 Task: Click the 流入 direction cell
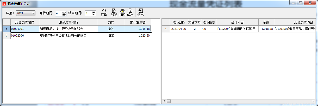click(111, 29)
